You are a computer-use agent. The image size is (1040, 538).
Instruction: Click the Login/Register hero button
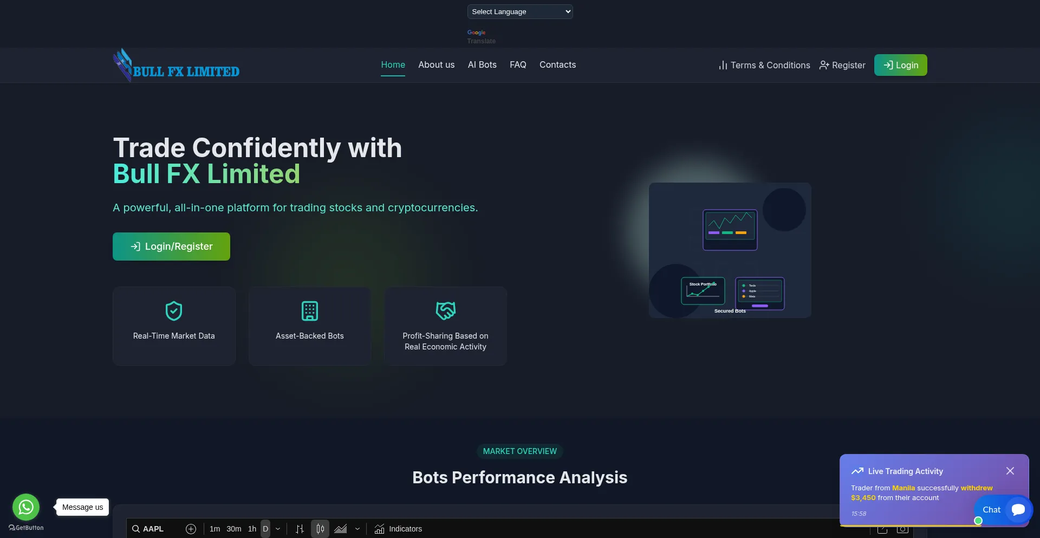(171, 247)
